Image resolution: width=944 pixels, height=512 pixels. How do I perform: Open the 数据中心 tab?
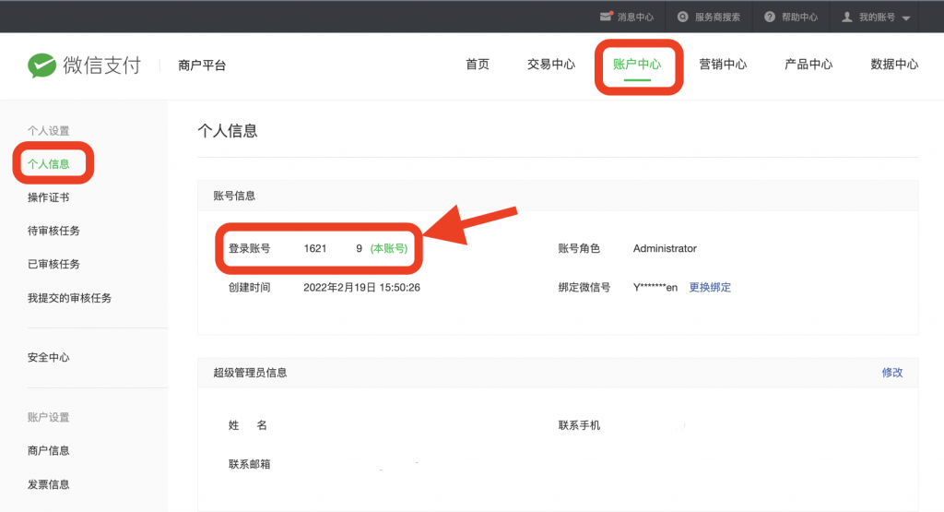point(894,65)
